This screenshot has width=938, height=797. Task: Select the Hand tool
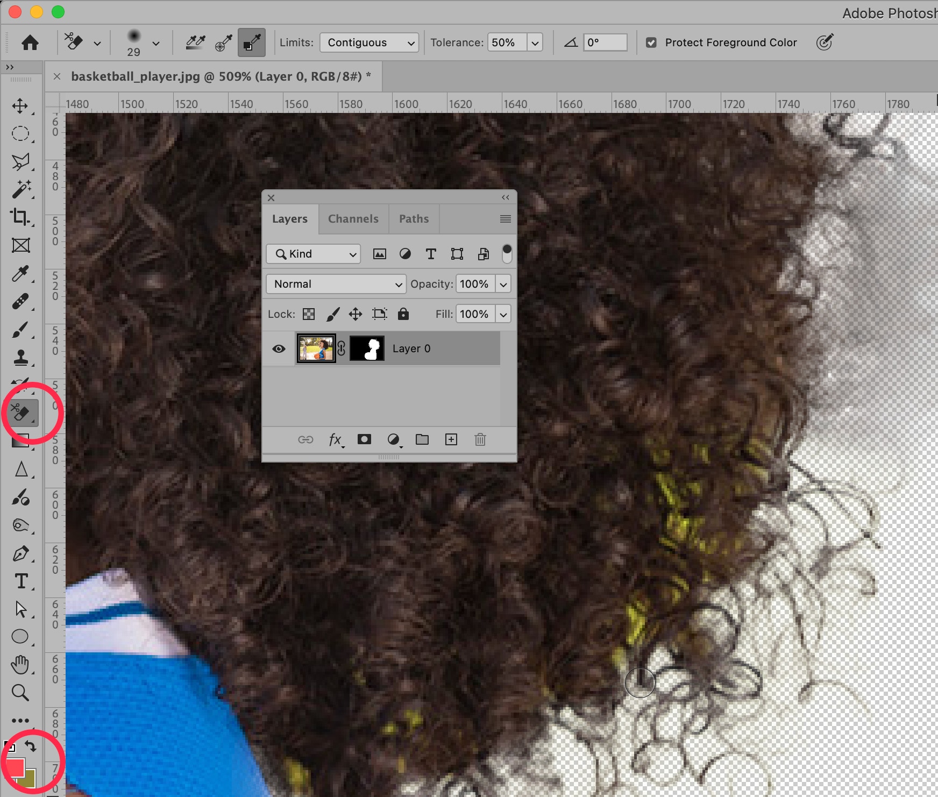coord(20,665)
